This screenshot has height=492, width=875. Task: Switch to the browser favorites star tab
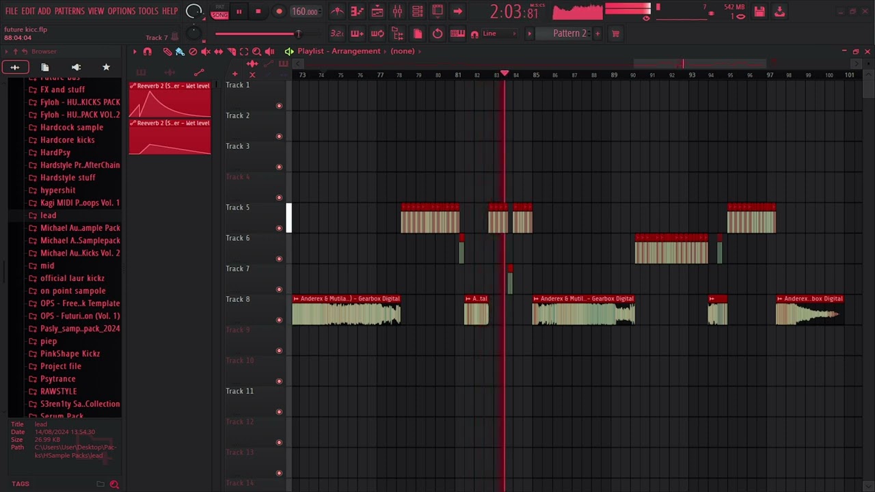(x=106, y=67)
